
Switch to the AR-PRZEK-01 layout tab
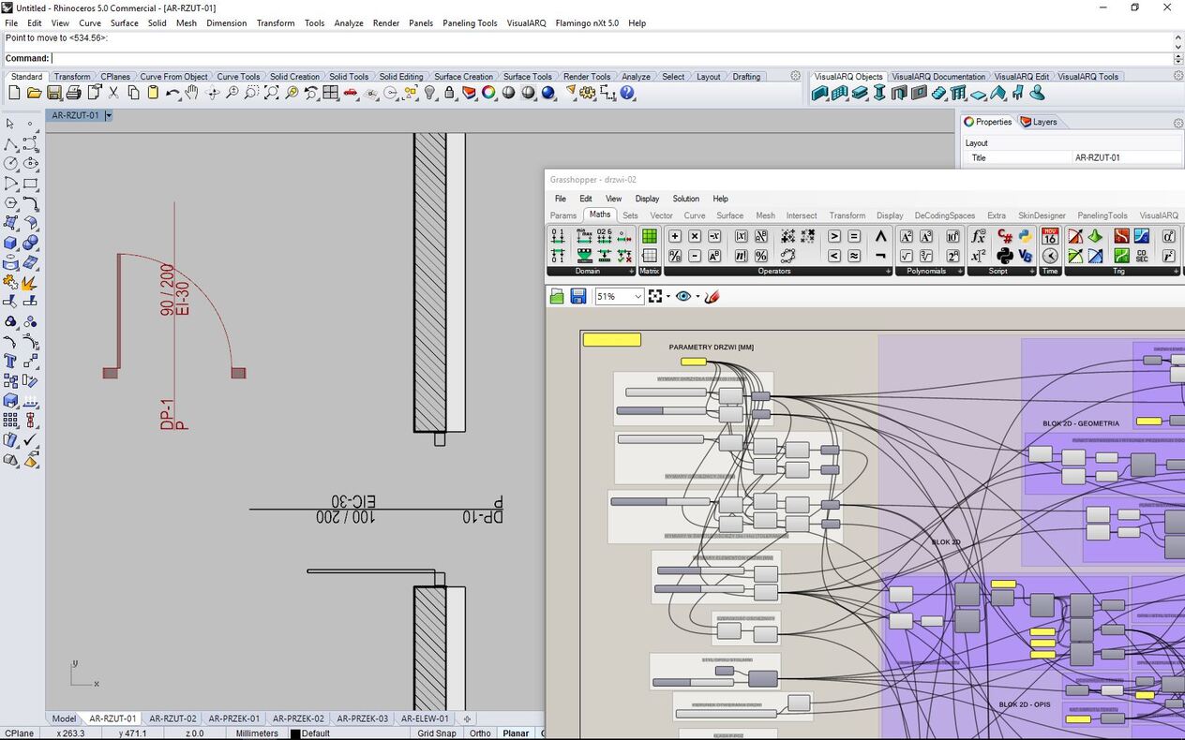click(x=233, y=718)
